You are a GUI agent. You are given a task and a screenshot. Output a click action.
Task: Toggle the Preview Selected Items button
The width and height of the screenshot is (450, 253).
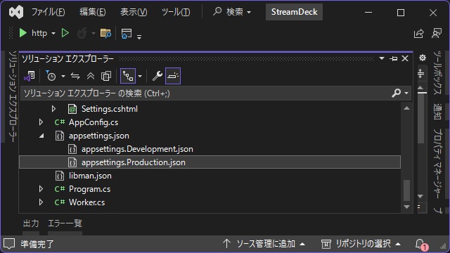(x=173, y=76)
